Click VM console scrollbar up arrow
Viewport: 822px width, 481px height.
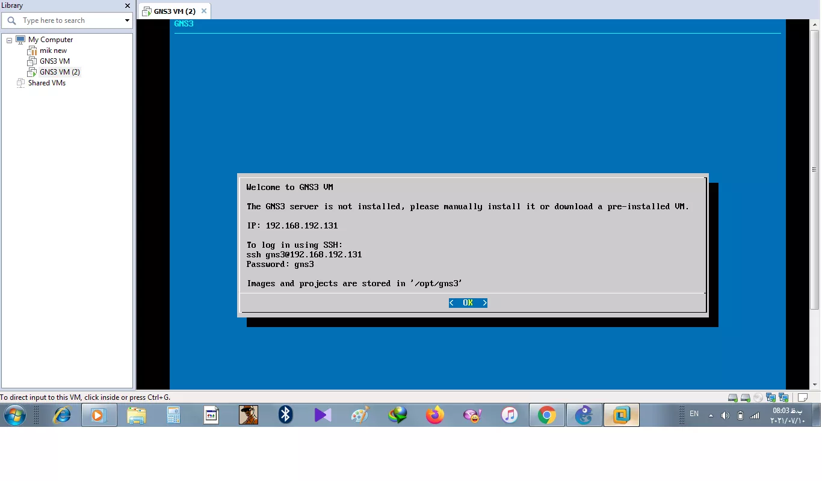click(815, 23)
